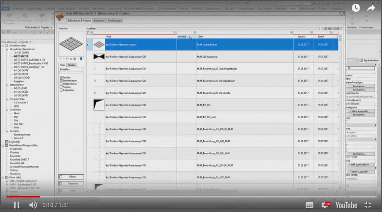Toggle subtitles with the captions icon
Image resolution: width=382 pixels, height=212 pixels.
310,205
